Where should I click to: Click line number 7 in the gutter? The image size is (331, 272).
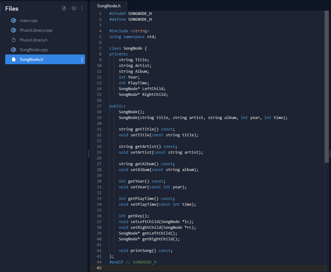click(100, 48)
